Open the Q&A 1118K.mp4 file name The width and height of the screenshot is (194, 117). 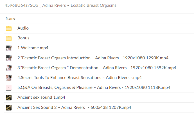[x=94, y=87]
